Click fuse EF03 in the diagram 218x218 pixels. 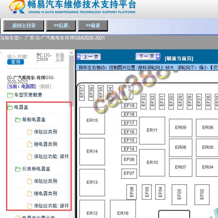point(179,194)
